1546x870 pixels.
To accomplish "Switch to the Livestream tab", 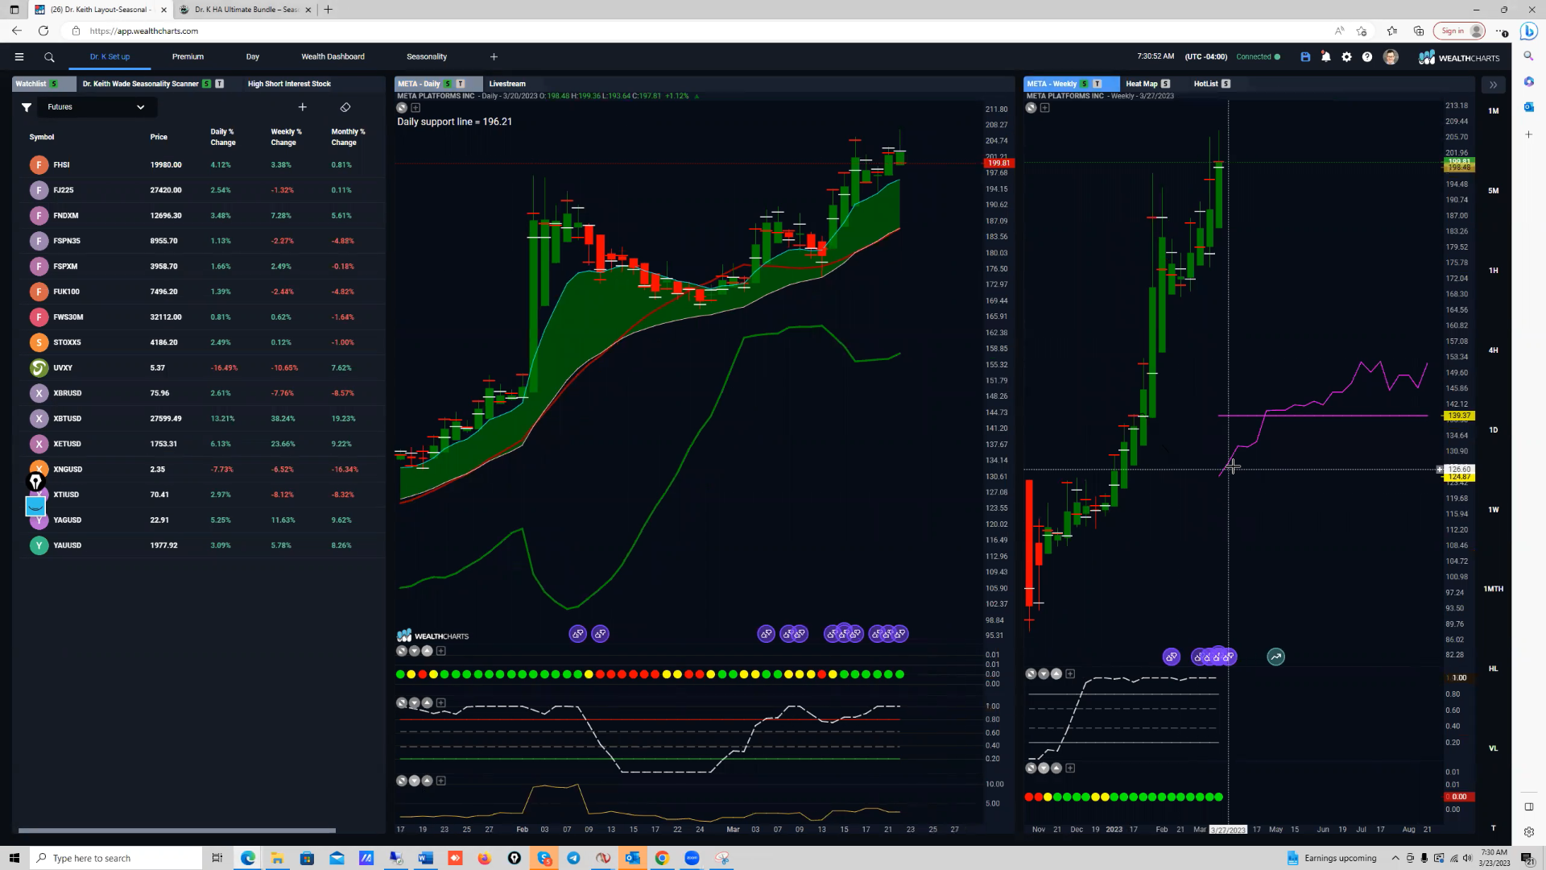I will tap(507, 84).
